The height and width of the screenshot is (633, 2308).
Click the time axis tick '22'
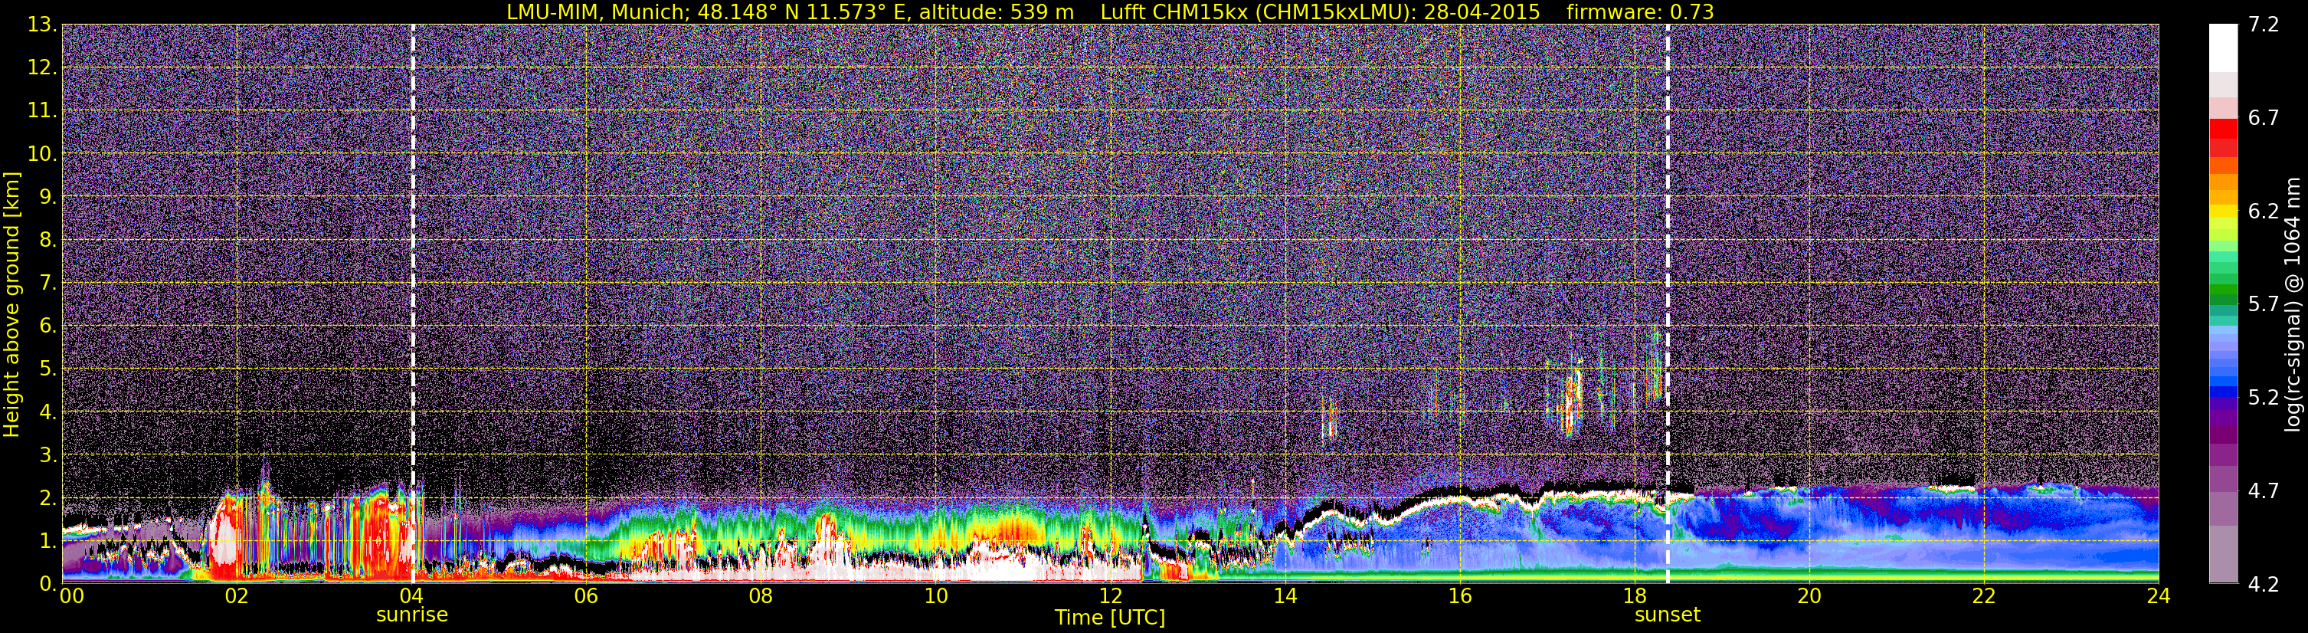[x=1984, y=596]
